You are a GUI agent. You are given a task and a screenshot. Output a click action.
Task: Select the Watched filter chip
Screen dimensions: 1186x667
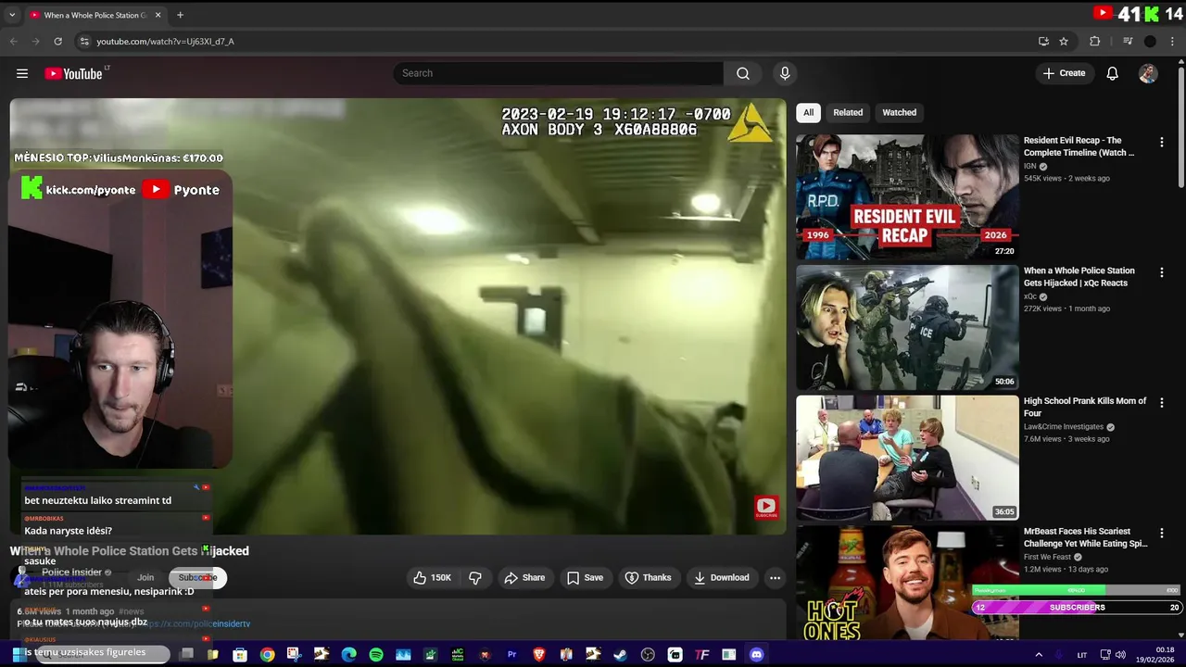tap(899, 113)
